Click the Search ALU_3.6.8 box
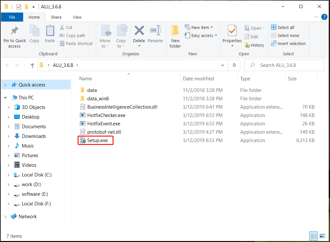330x242 pixels. tap(284, 65)
